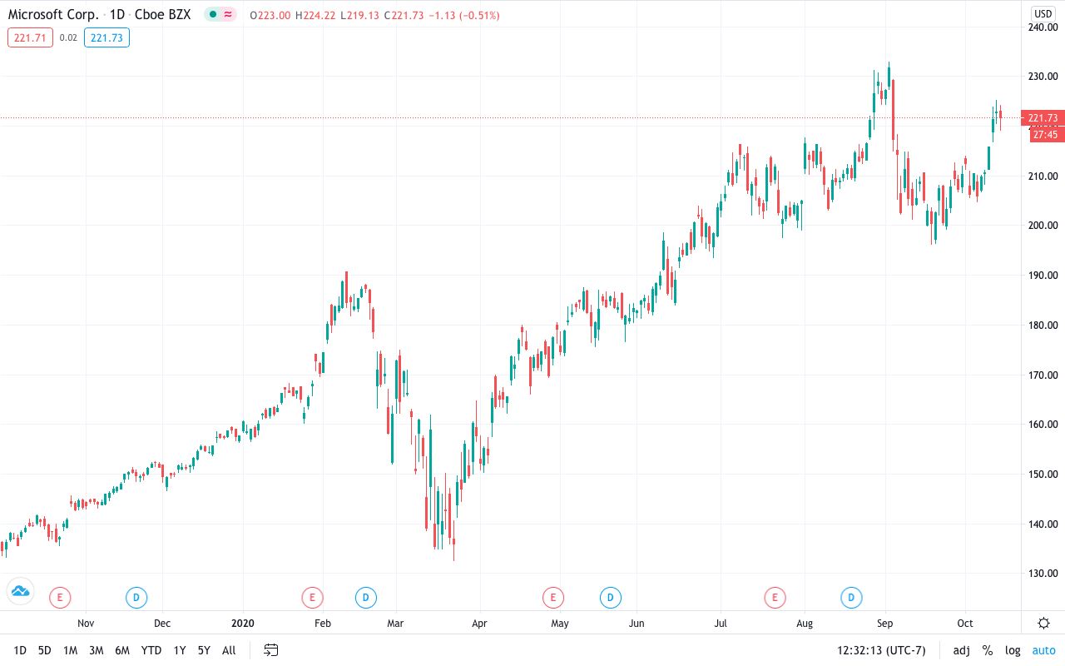Click the 170.00 price scale label
This screenshot has width=1065, height=666.
tap(1042, 375)
